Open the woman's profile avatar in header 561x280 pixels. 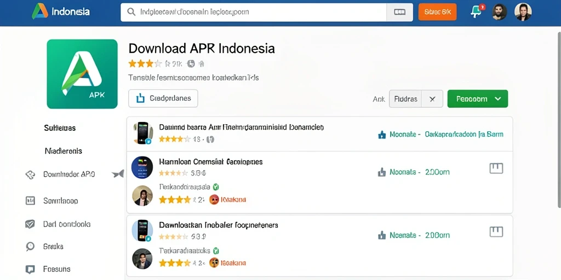523,12
